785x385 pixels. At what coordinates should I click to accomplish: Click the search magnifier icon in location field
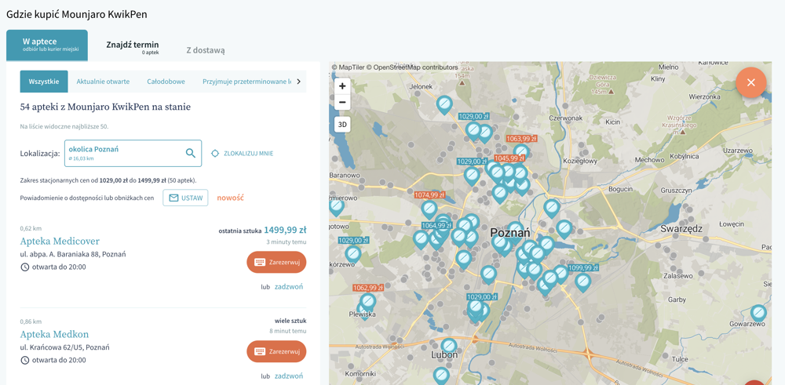click(190, 153)
